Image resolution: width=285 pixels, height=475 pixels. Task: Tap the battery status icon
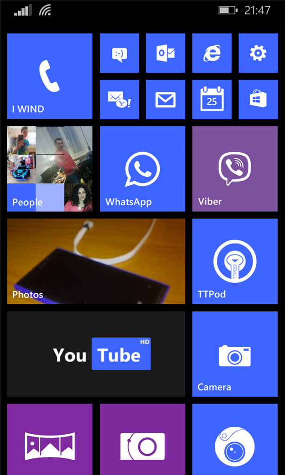click(x=228, y=11)
